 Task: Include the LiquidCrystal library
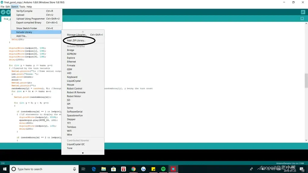coord(83,81)
